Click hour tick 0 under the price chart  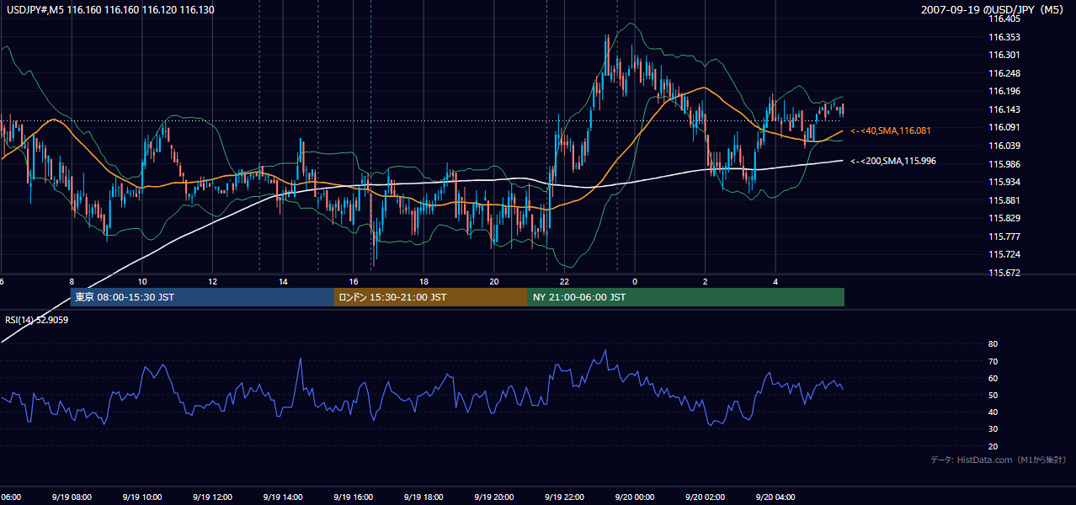click(x=635, y=281)
